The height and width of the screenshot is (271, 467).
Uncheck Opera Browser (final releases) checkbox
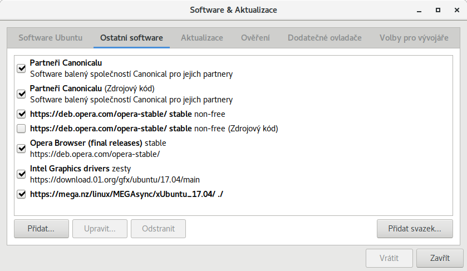pos(22,149)
